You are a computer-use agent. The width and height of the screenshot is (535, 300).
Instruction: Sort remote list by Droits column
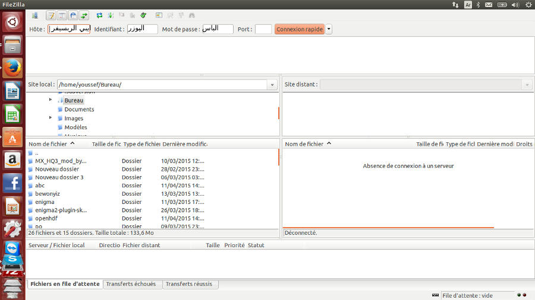point(524,144)
